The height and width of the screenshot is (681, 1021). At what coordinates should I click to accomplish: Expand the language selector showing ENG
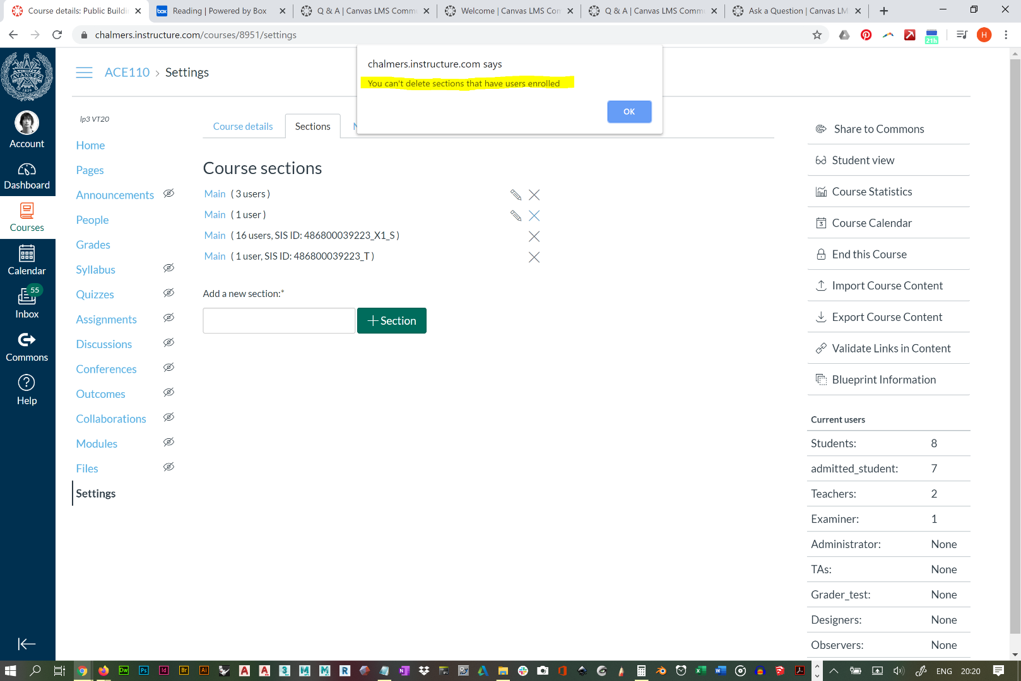[945, 671]
